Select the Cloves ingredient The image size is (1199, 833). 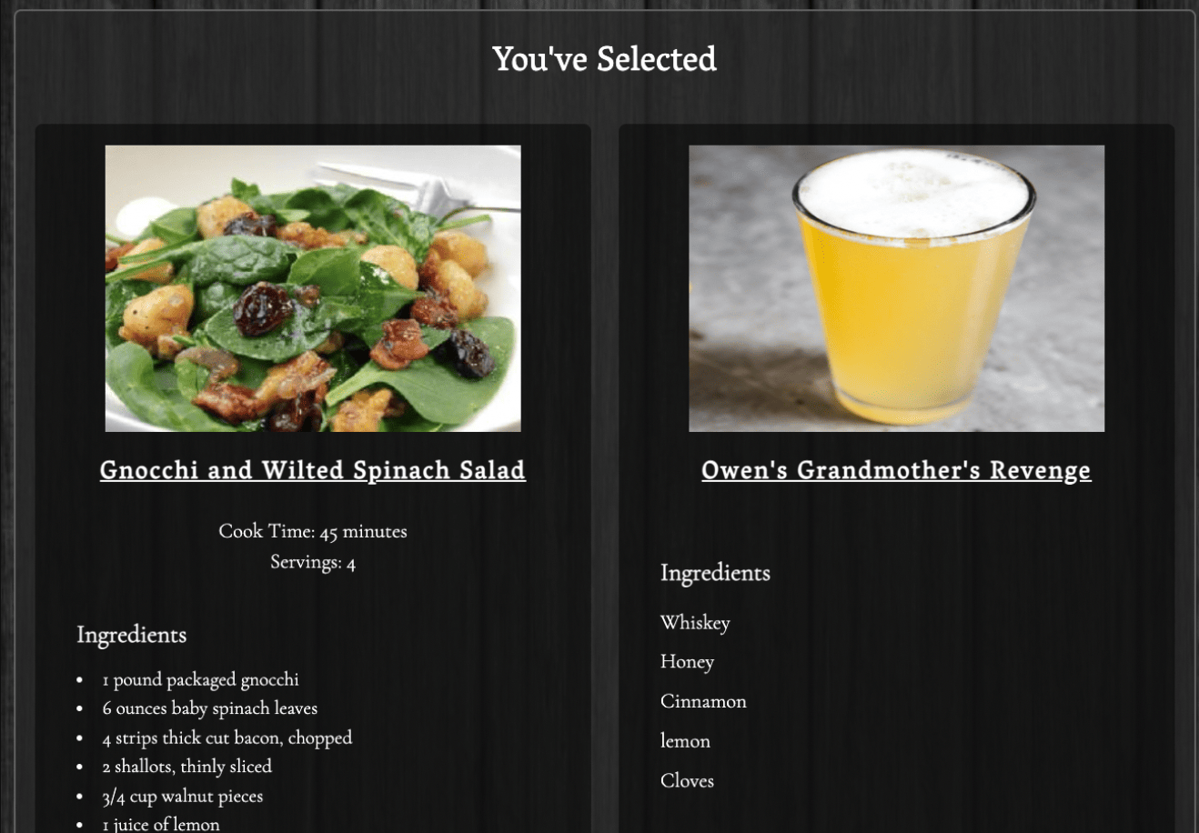(x=687, y=780)
